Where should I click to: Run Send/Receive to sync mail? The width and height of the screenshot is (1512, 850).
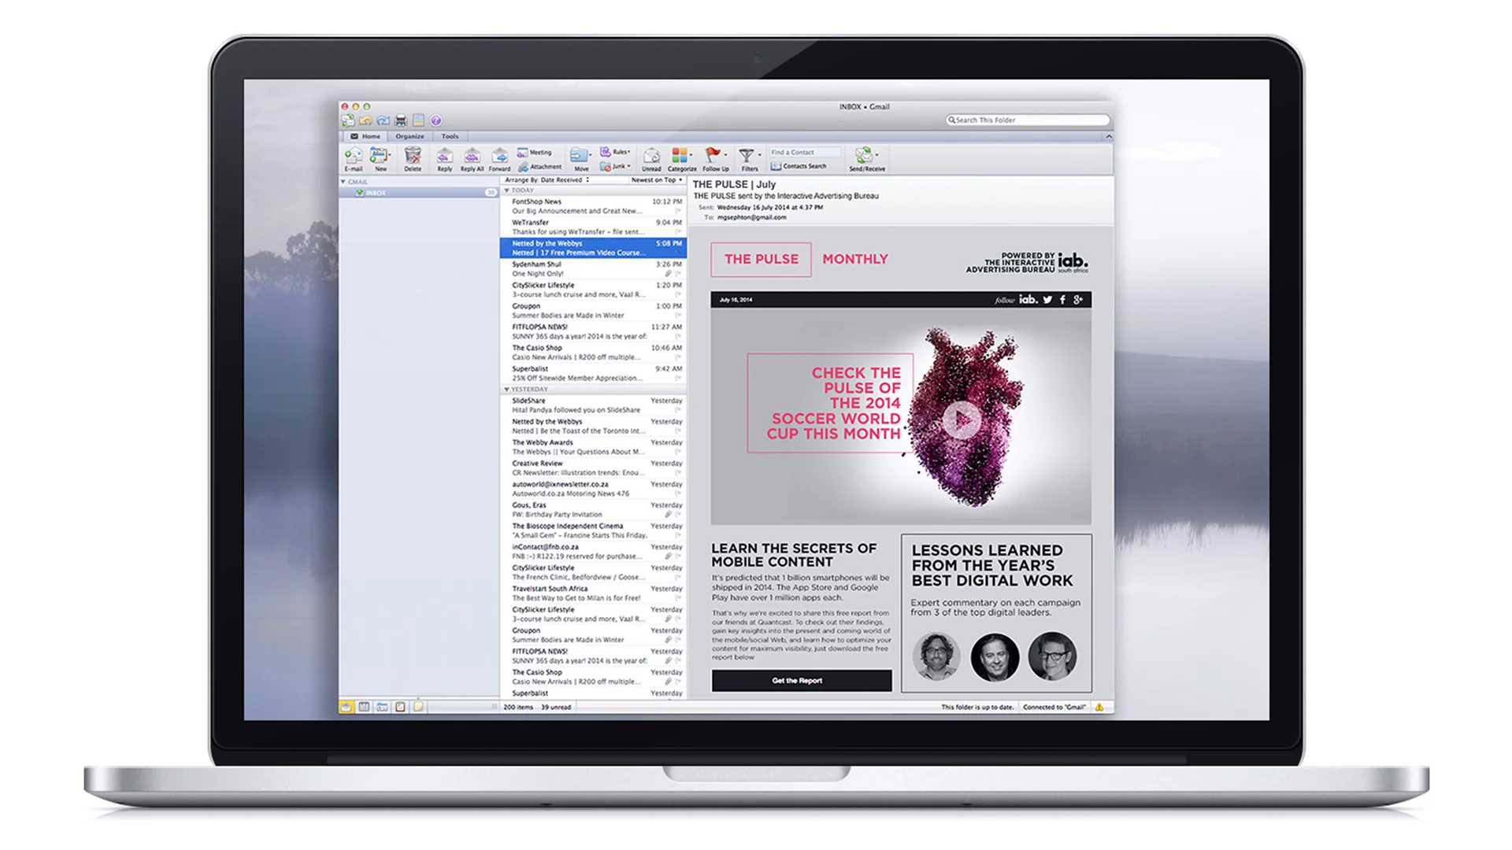coord(863,158)
